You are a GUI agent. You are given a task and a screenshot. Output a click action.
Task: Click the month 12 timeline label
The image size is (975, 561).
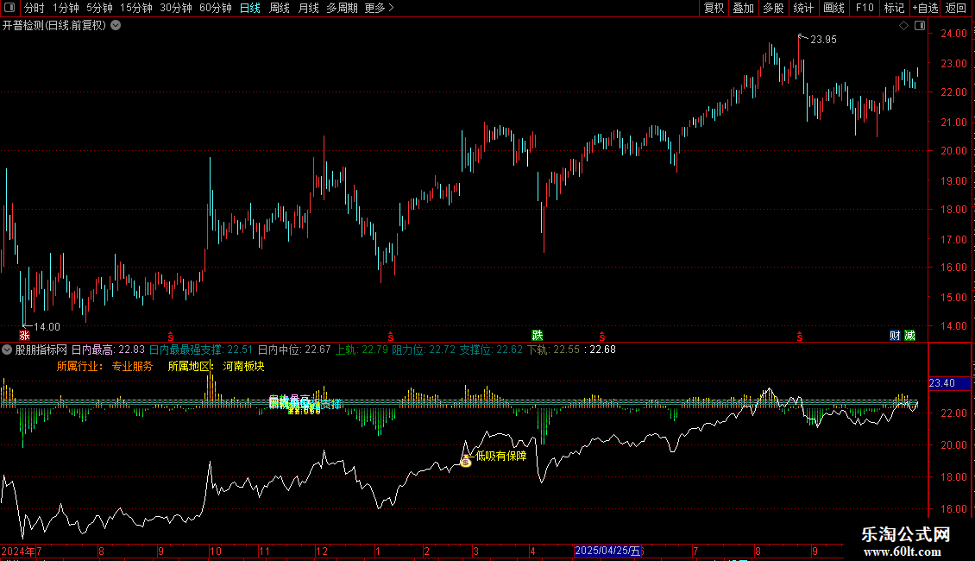(x=322, y=551)
